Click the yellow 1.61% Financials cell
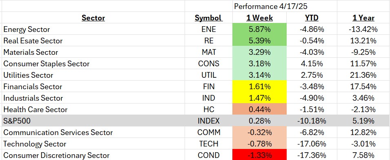 coord(259,86)
